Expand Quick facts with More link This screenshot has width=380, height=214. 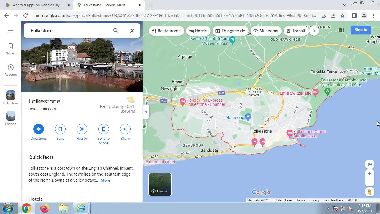pos(105,180)
